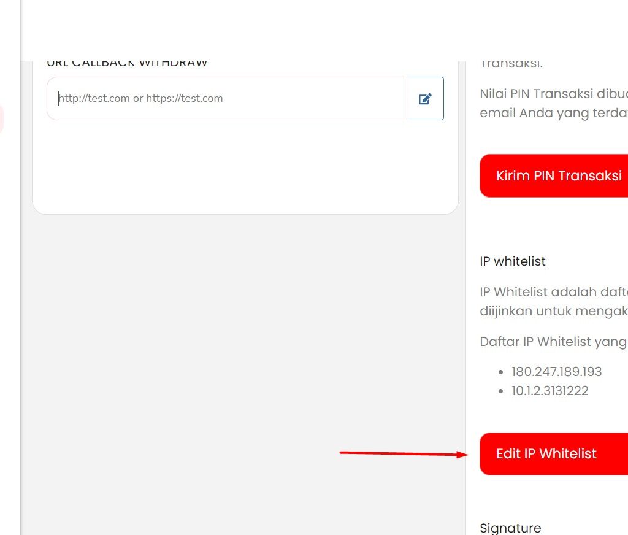Image resolution: width=628 pixels, height=535 pixels.
Task: Click the pencil edit icon beside URL Callback Withdraw
Action: click(x=425, y=98)
